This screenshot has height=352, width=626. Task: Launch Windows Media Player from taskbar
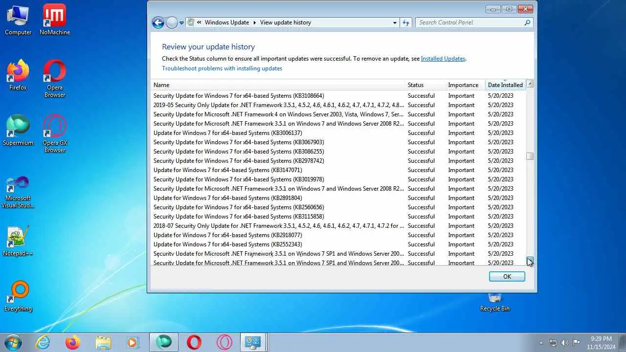pos(133,343)
